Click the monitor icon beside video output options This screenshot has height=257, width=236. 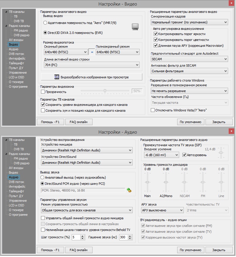pos(135,27)
